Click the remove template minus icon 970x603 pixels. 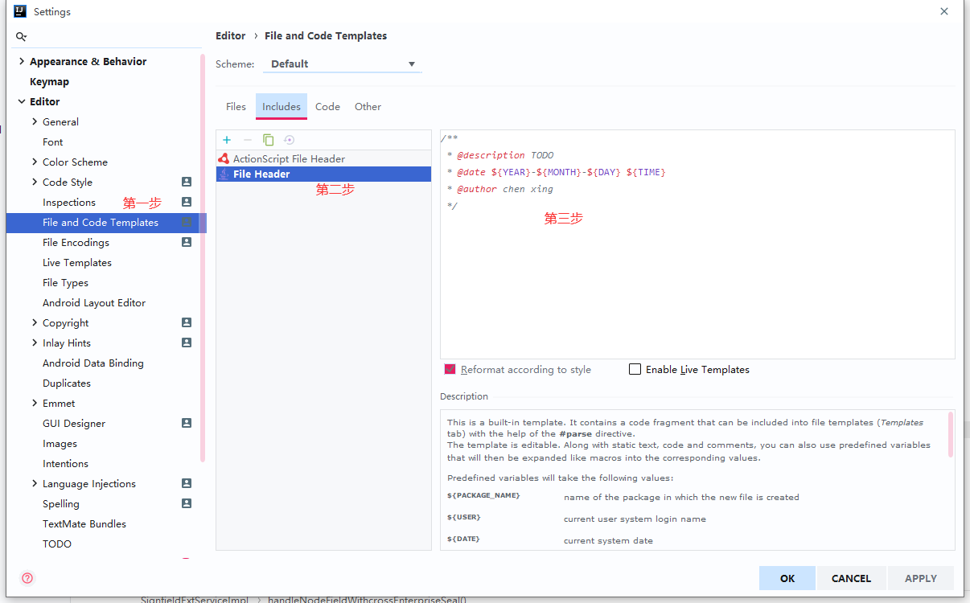248,140
